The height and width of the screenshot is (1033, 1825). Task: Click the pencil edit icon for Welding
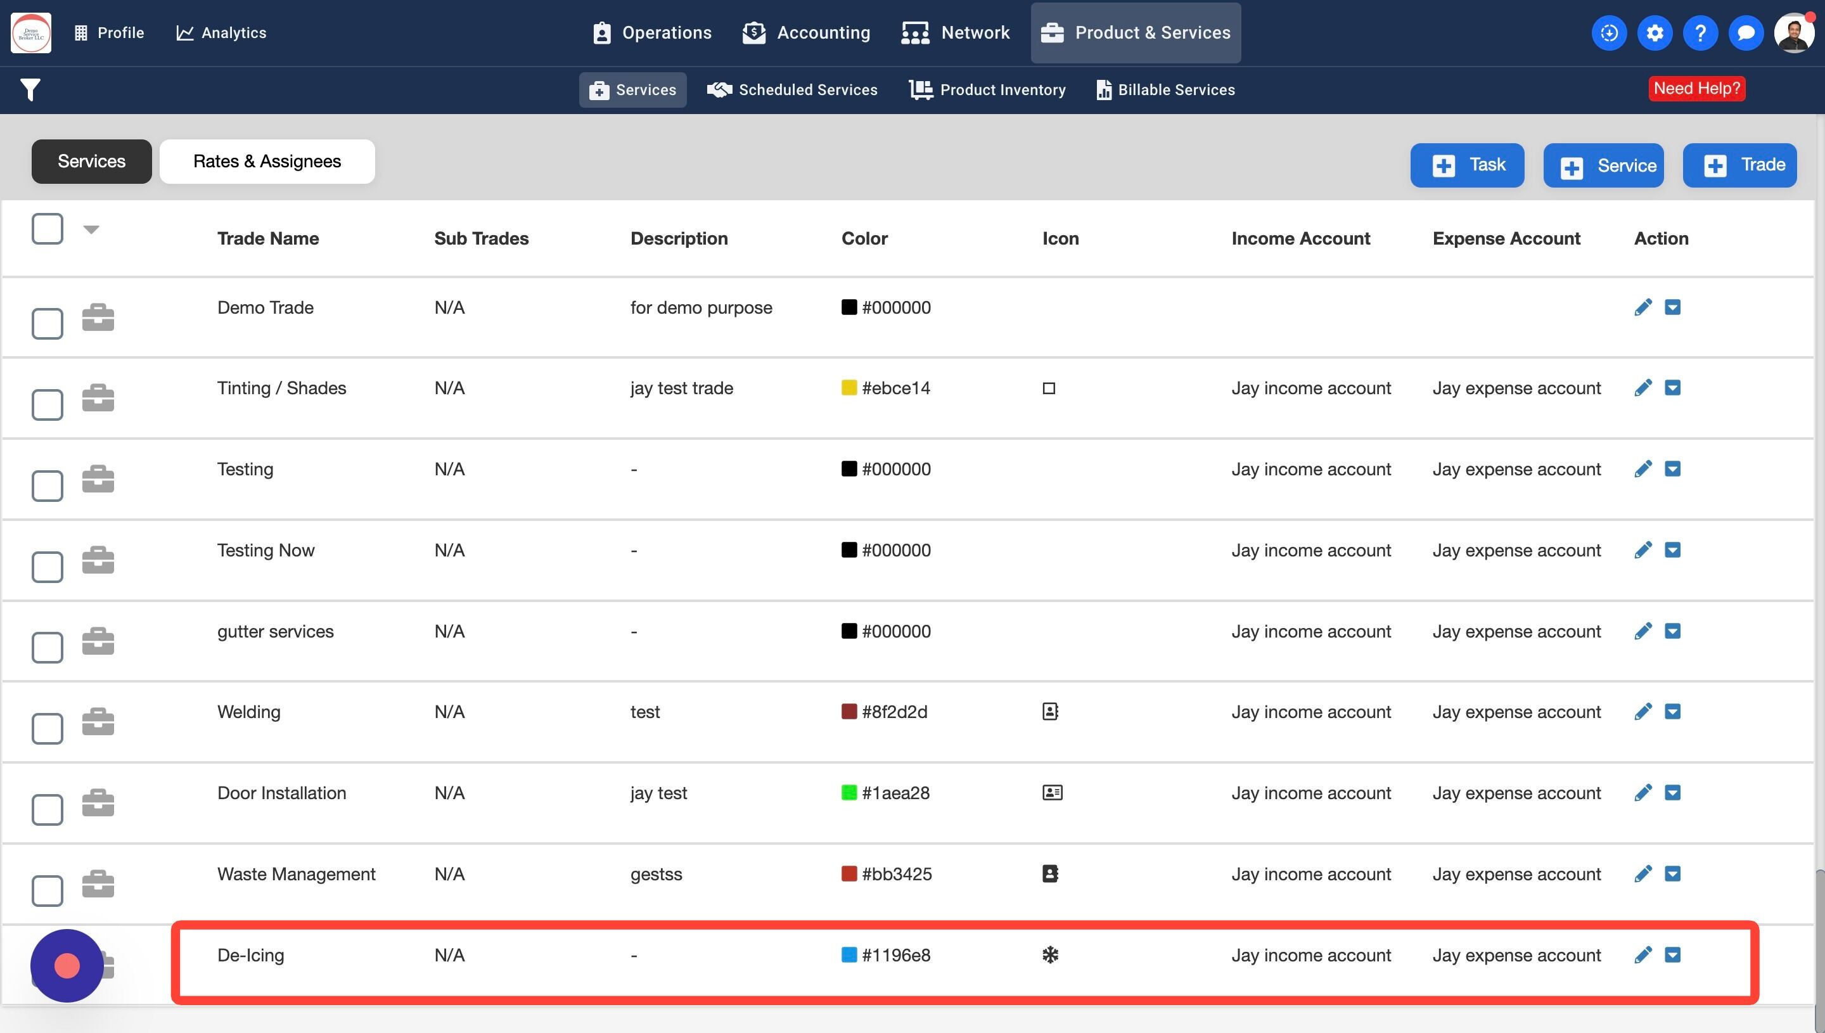coord(1642,712)
